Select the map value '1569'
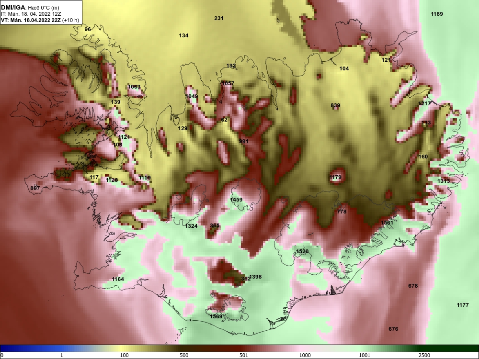 216,316
